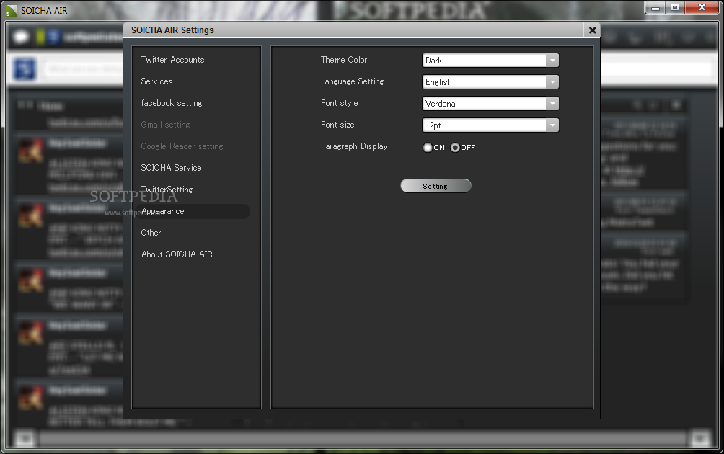This screenshot has width=724, height=454.
Task: Open the Other settings section
Action: tap(151, 233)
